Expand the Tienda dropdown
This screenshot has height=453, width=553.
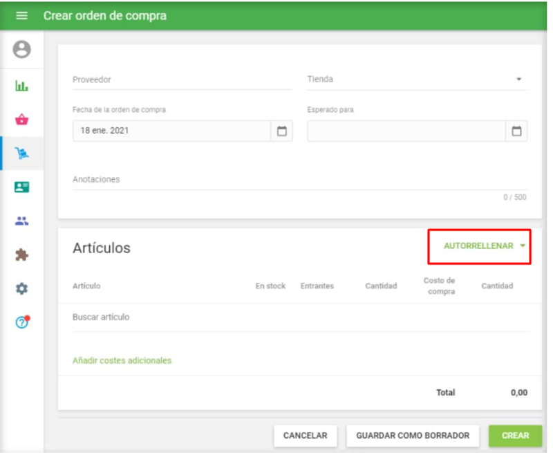click(x=518, y=80)
